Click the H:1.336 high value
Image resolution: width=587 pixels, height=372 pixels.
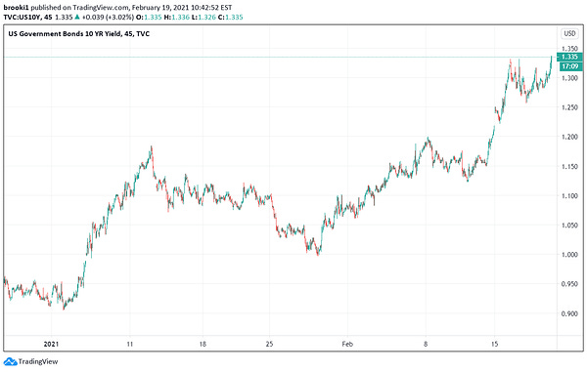click(177, 18)
